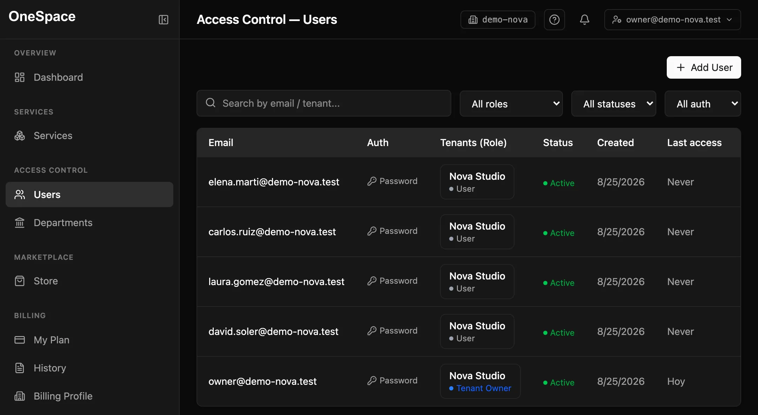Click the Dashboard grid icon
The image size is (758, 415).
(20, 77)
